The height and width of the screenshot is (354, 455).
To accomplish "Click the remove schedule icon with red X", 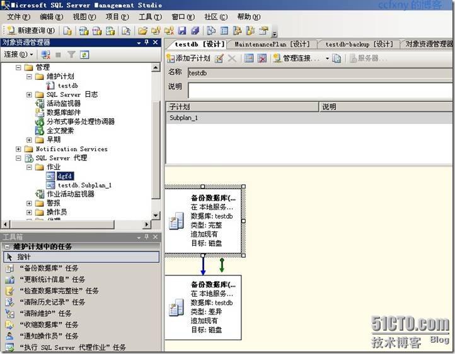I will (262, 58).
